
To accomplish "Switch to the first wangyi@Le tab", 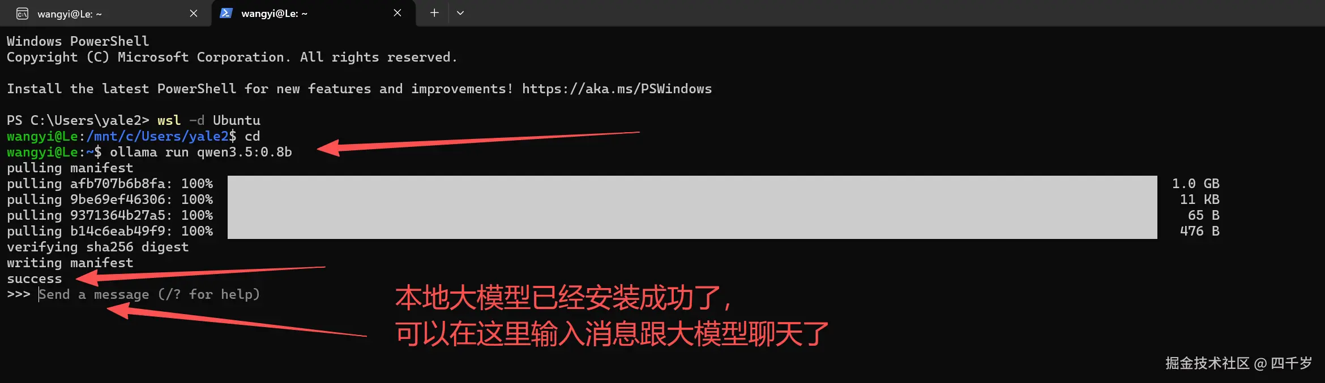I will click(105, 14).
